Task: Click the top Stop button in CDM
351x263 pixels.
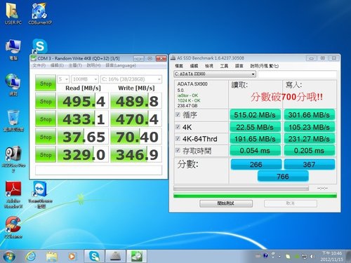Action: point(46,83)
